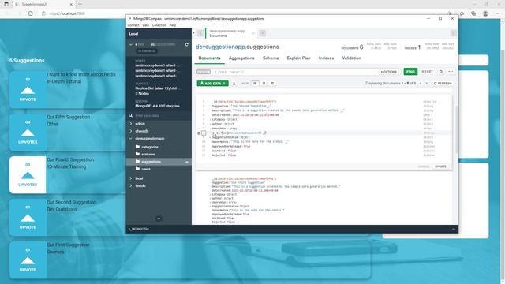Screen dimensions: 505x284
Task: Expand the query OPTIONS
Action: pos(388,72)
